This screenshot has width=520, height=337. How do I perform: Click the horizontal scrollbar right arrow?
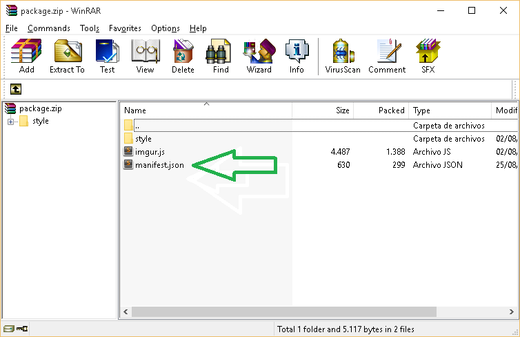[511, 311]
